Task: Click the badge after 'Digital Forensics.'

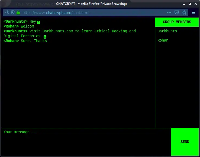Action: [45, 37]
